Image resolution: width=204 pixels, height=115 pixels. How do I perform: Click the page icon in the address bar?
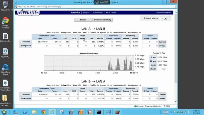16,7
